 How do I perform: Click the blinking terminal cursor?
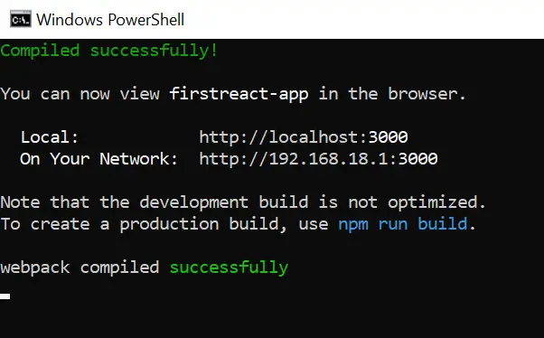click(x=5, y=296)
